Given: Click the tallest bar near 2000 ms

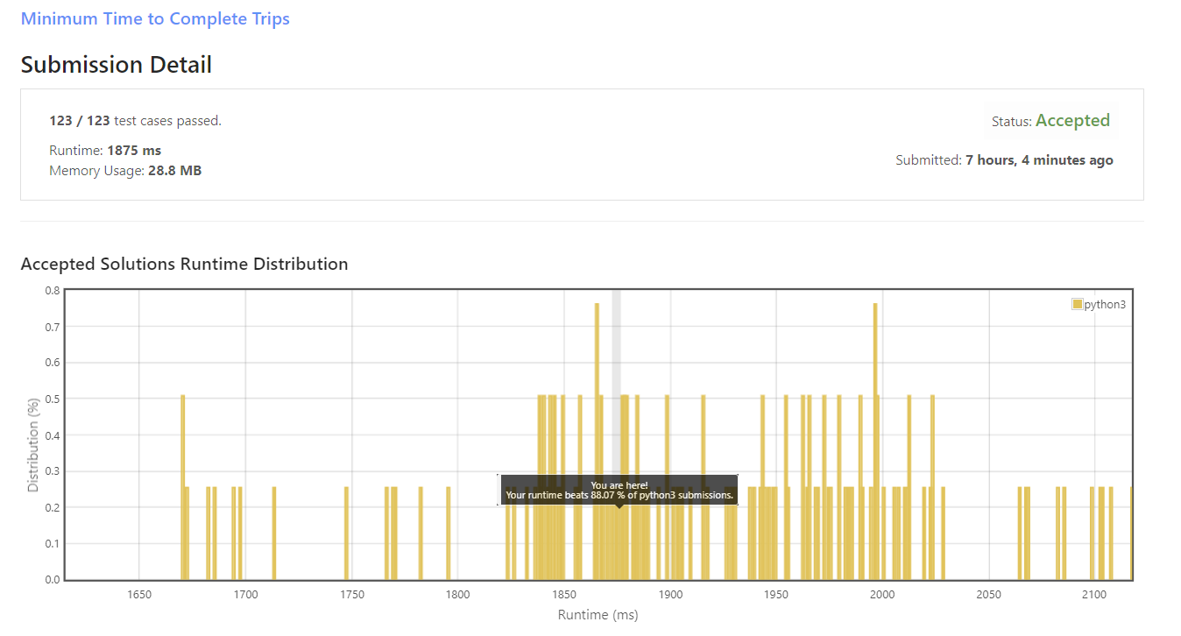Looking at the screenshot, I should [x=874, y=442].
